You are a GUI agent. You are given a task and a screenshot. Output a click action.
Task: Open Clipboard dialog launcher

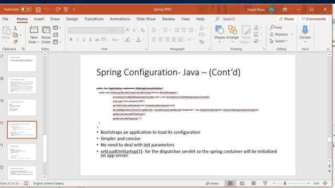[23, 49]
